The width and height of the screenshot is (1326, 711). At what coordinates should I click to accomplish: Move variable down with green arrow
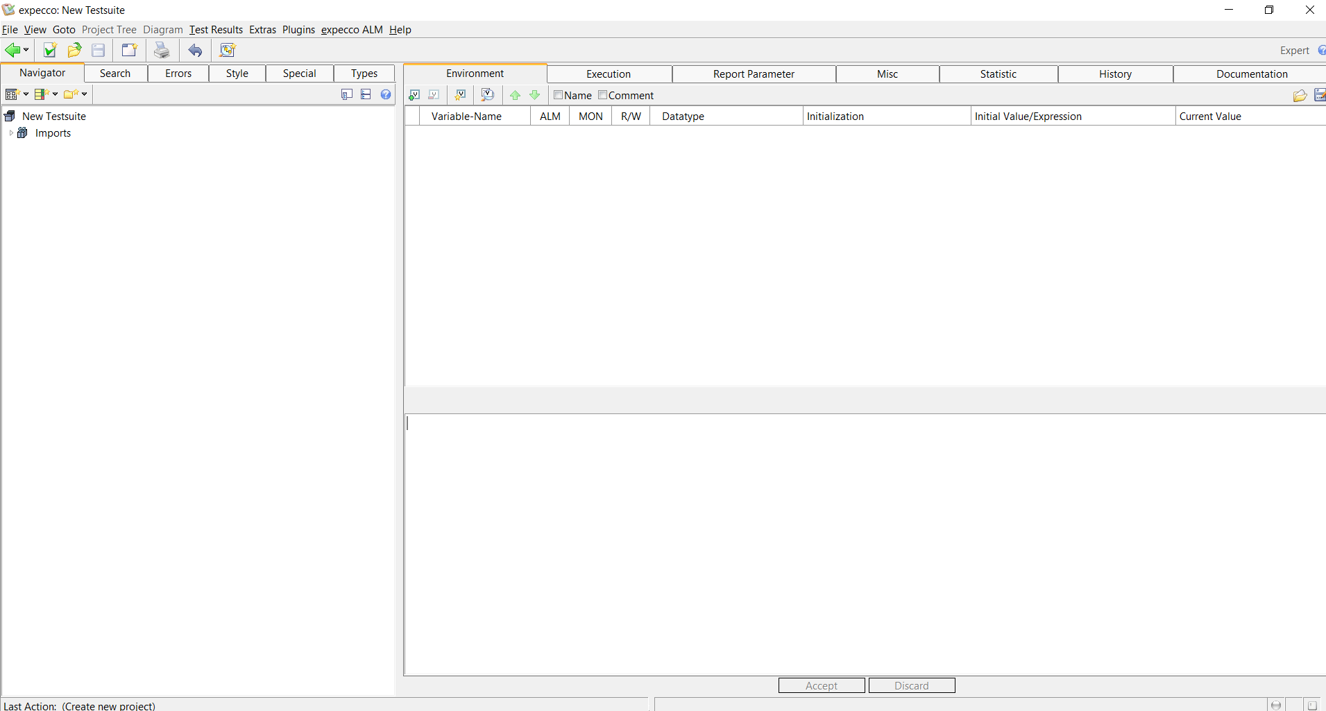[x=534, y=95]
